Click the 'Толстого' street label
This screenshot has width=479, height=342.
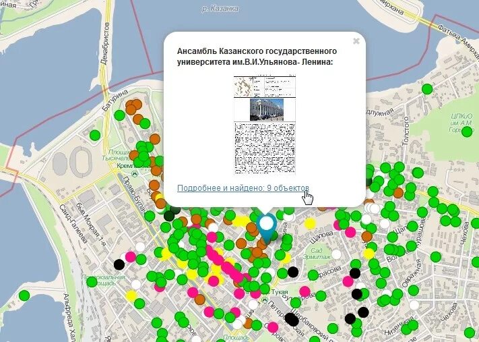[x=406, y=131]
